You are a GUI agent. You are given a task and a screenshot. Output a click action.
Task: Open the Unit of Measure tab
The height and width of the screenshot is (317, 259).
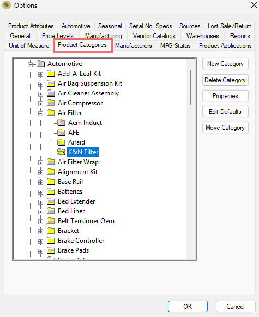coord(29,46)
